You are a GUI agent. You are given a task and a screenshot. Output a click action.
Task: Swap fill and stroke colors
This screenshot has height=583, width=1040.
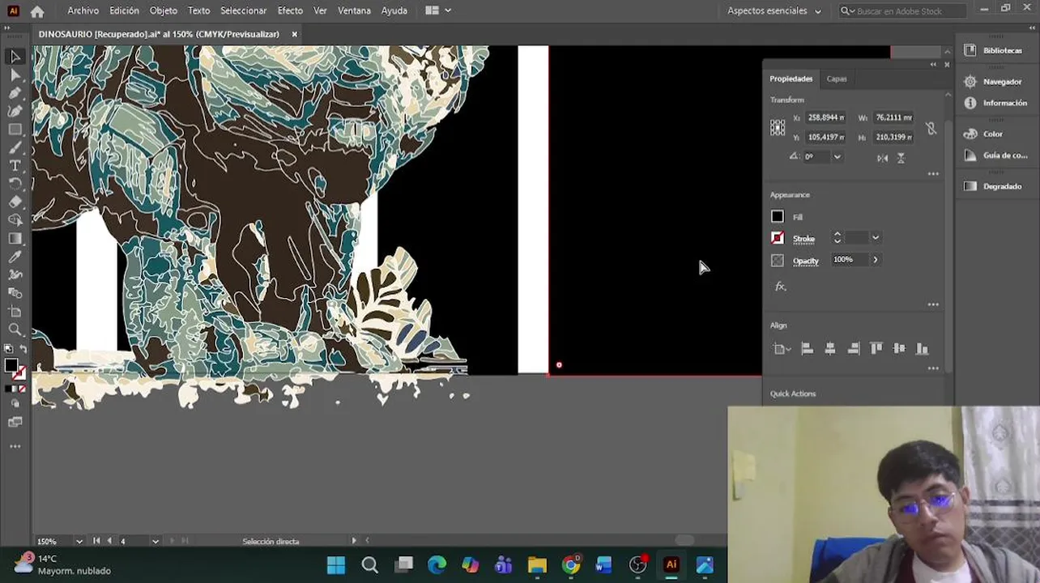[22, 349]
